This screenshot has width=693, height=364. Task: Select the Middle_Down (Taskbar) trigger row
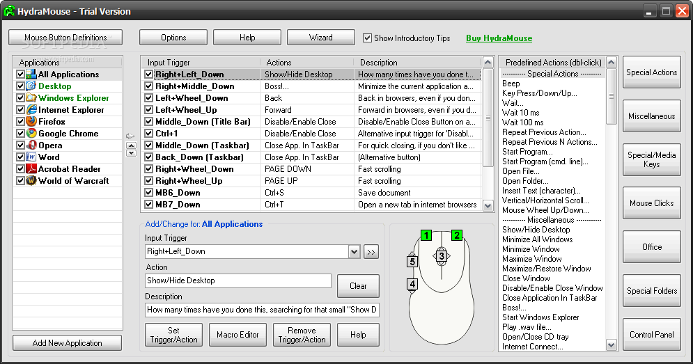click(311, 145)
